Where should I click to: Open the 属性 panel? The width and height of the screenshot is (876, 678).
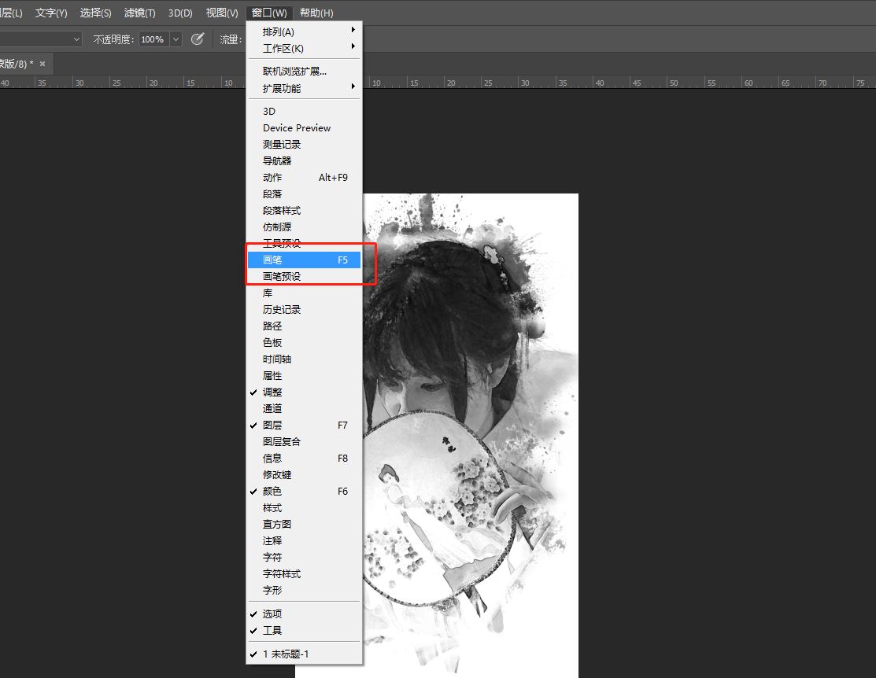coord(304,375)
